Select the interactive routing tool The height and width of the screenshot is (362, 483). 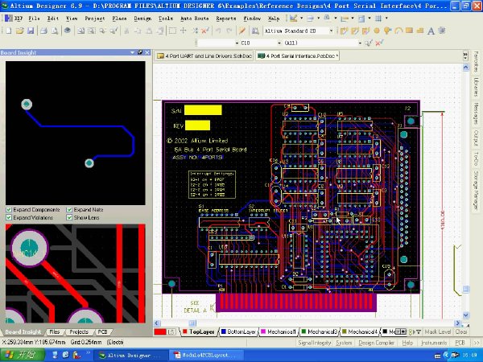point(344,31)
